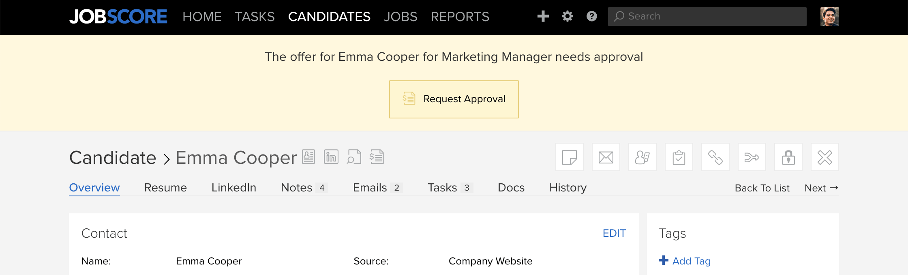Viewport: 908px width, 275px height.
Task: Open settings gear in top bar
Action: pos(567,16)
